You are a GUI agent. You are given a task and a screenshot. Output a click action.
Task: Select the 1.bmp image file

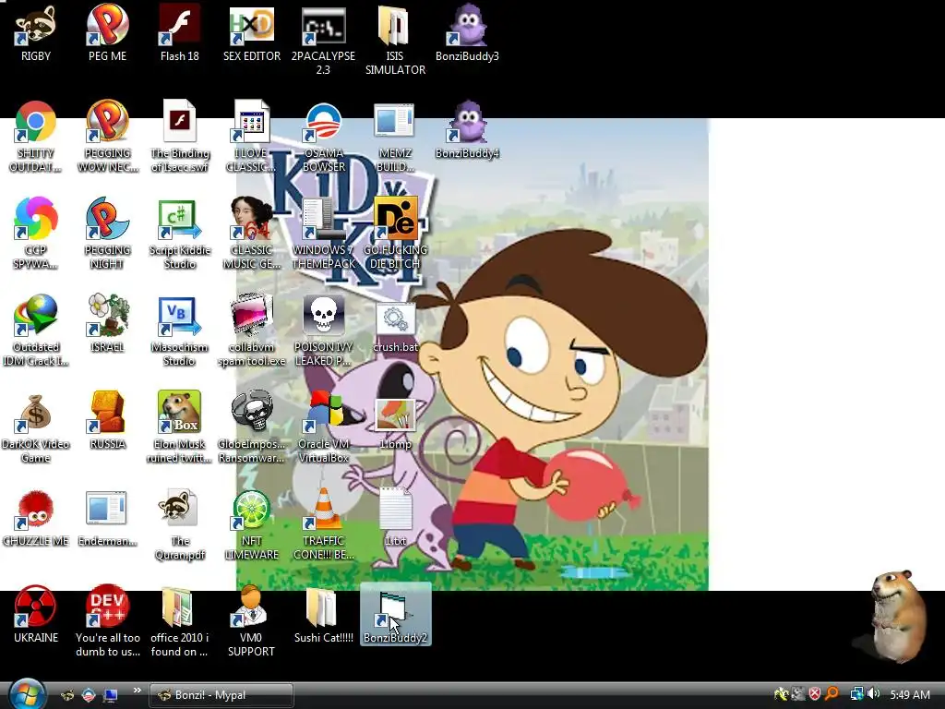tap(395, 425)
